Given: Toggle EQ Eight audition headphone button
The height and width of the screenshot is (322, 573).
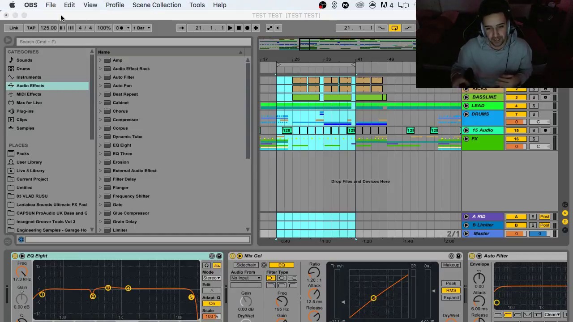Looking at the screenshot, I should 207,265.
